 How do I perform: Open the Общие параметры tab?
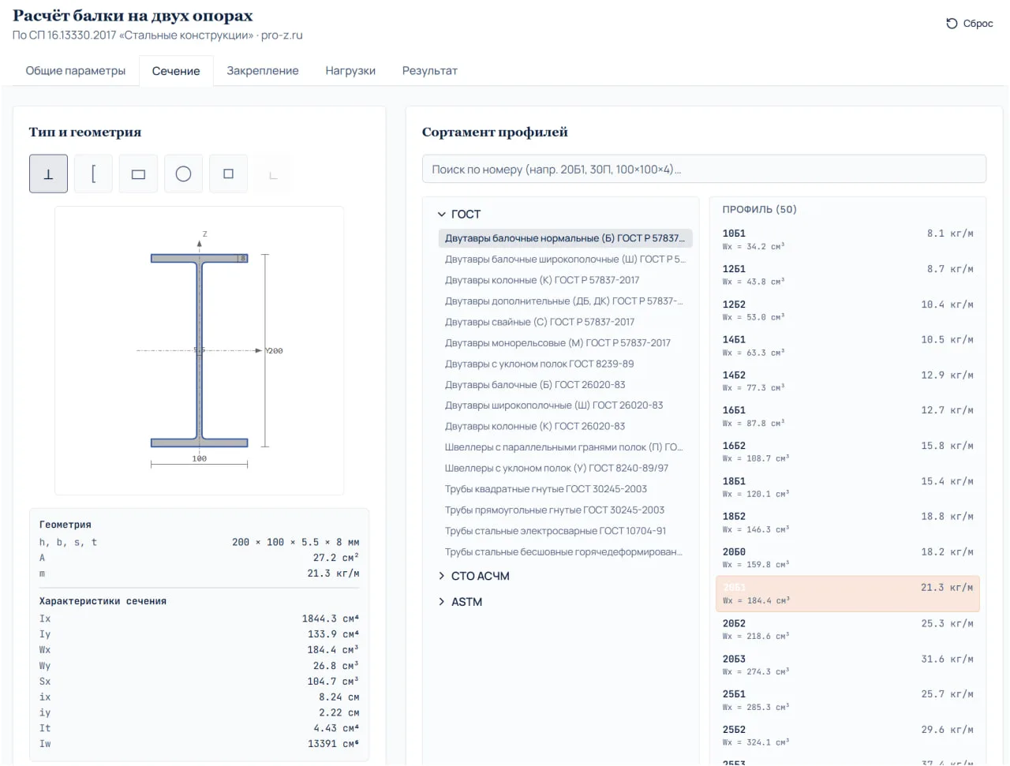(x=76, y=71)
